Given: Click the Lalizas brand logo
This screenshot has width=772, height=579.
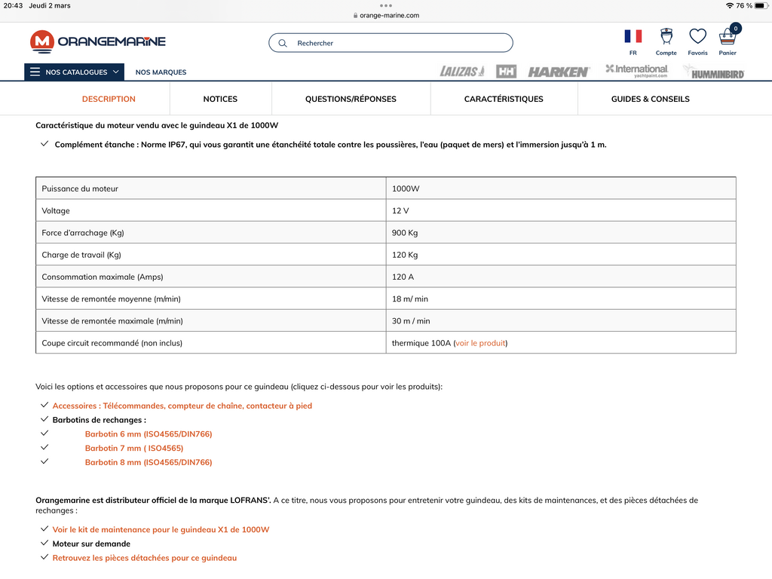Looking at the screenshot, I should 462,72.
